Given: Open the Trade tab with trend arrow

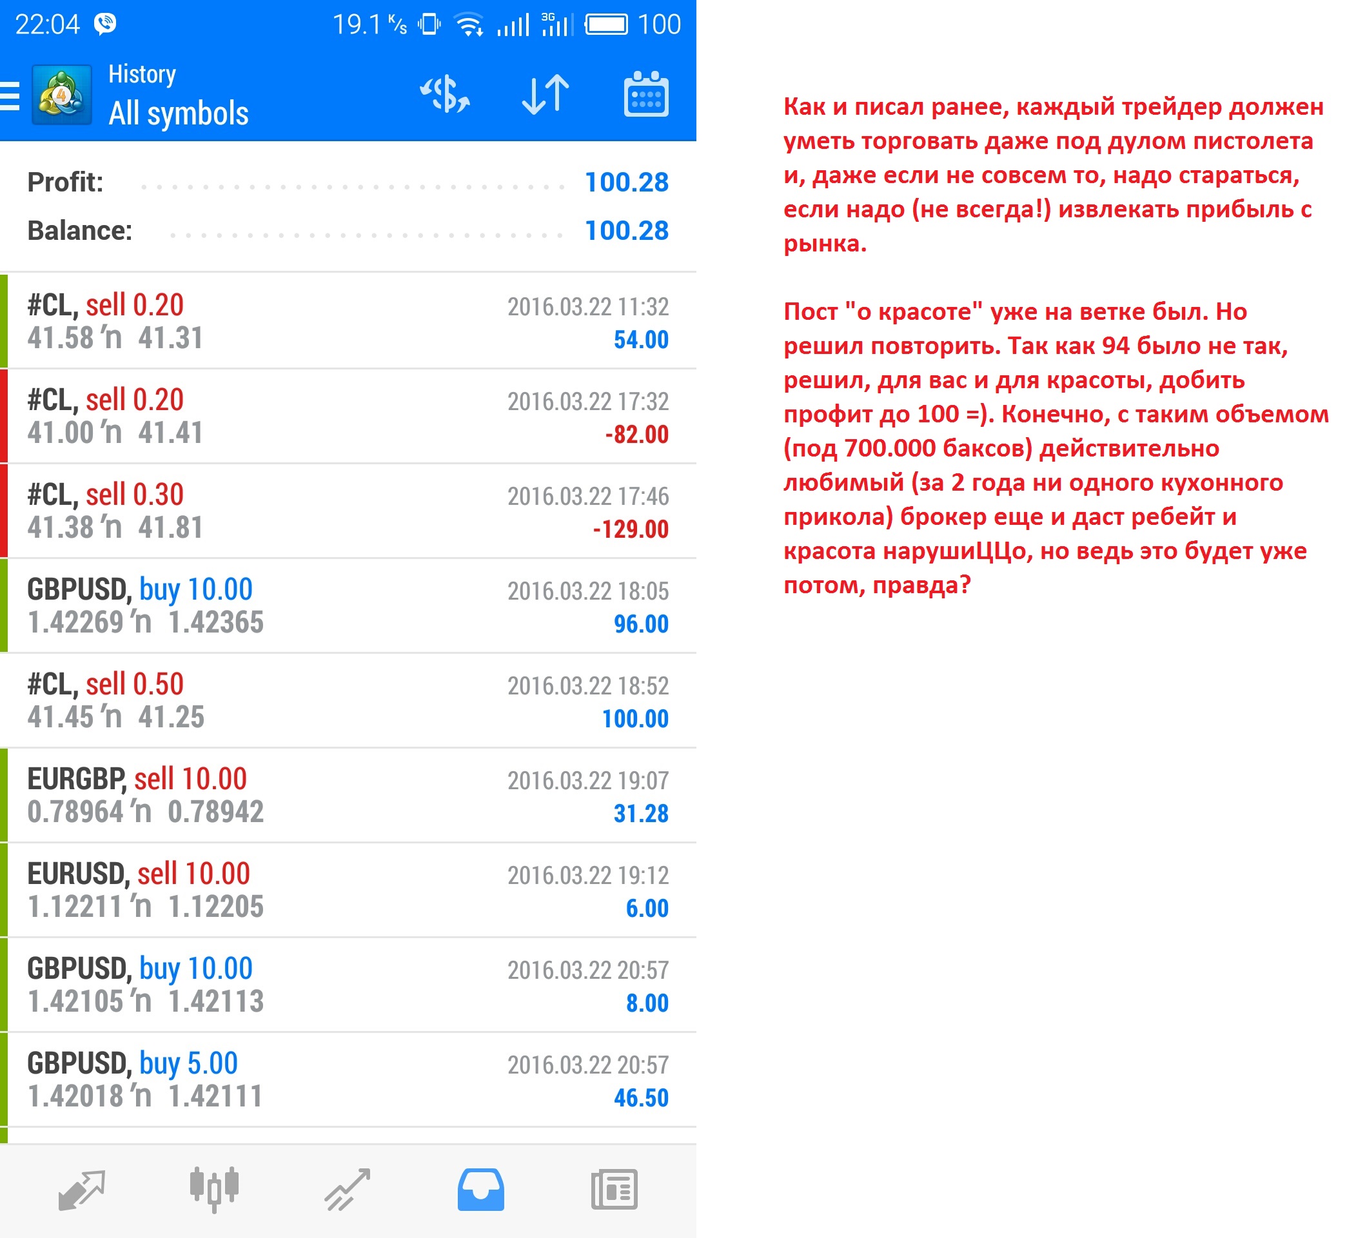Looking at the screenshot, I should coord(347,1190).
